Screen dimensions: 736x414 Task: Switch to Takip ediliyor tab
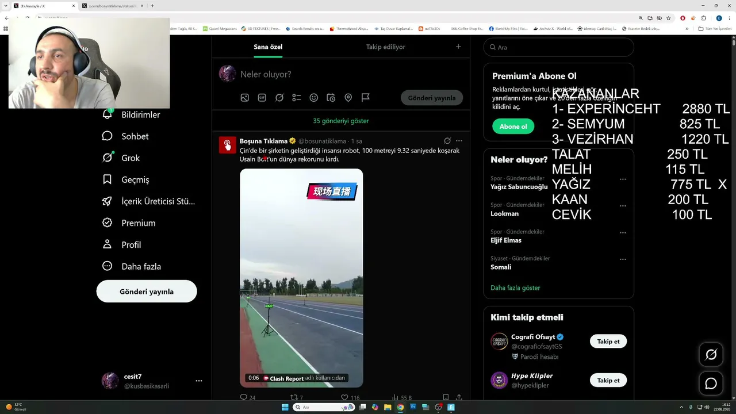tap(386, 47)
